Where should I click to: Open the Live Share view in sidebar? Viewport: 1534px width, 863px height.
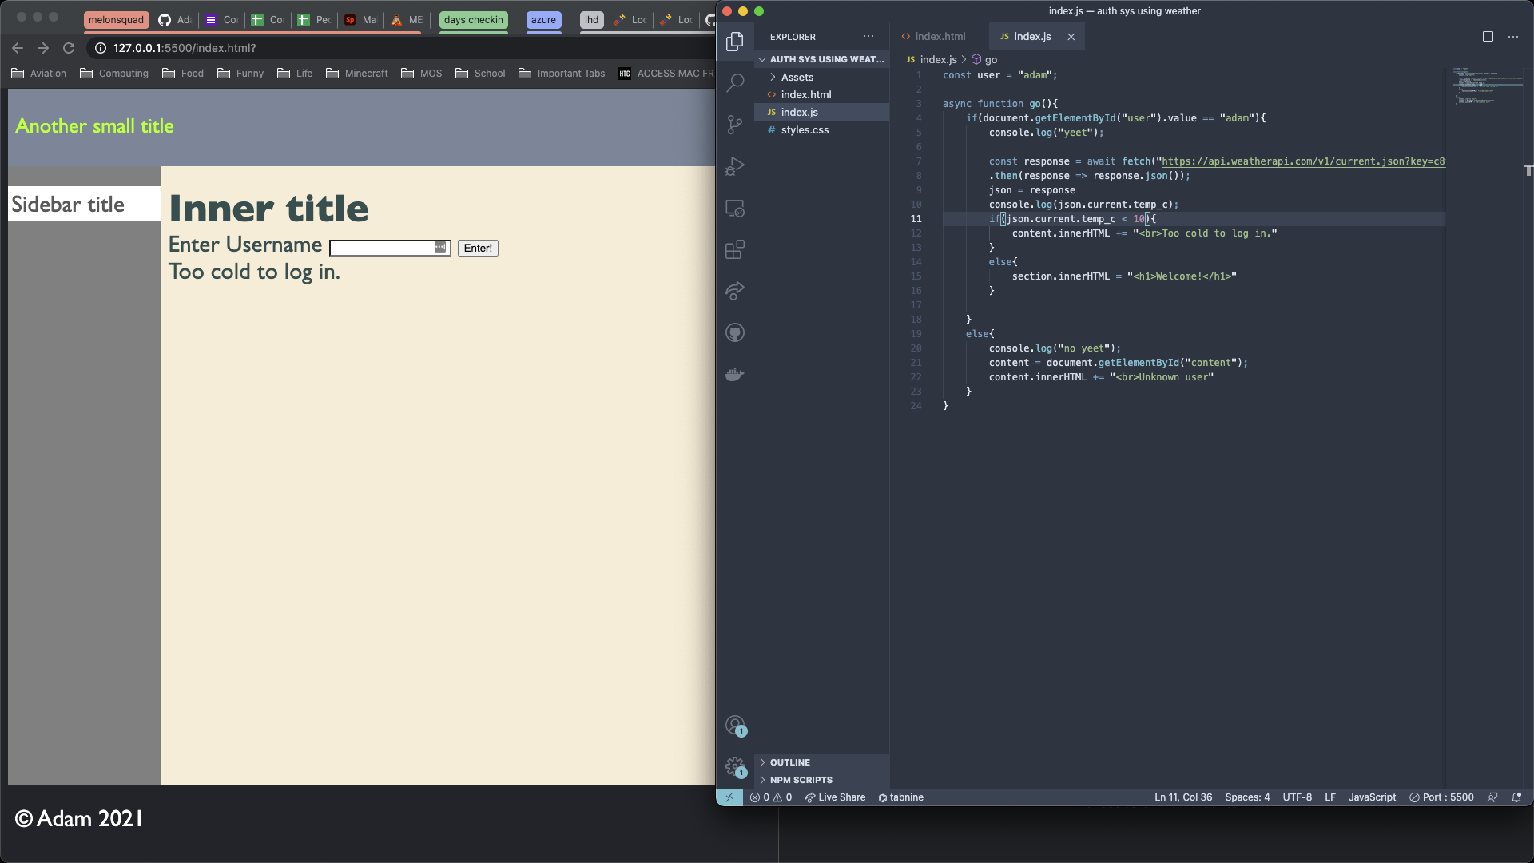(734, 291)
